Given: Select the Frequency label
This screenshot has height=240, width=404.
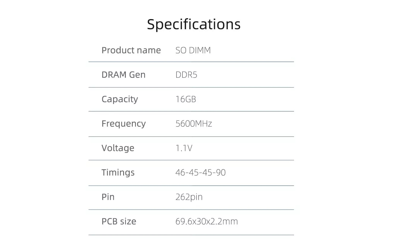Looking at the screenshot, I should tap(124, 124).
